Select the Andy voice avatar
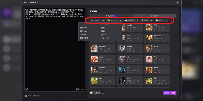The image size is (203, 101). coord(149,49)
